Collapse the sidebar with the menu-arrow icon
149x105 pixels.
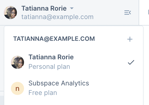128,13
